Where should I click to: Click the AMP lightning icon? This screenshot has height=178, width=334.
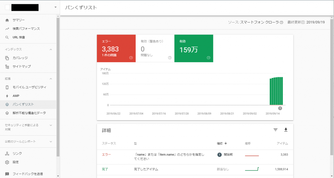click(x=7, y=96)
